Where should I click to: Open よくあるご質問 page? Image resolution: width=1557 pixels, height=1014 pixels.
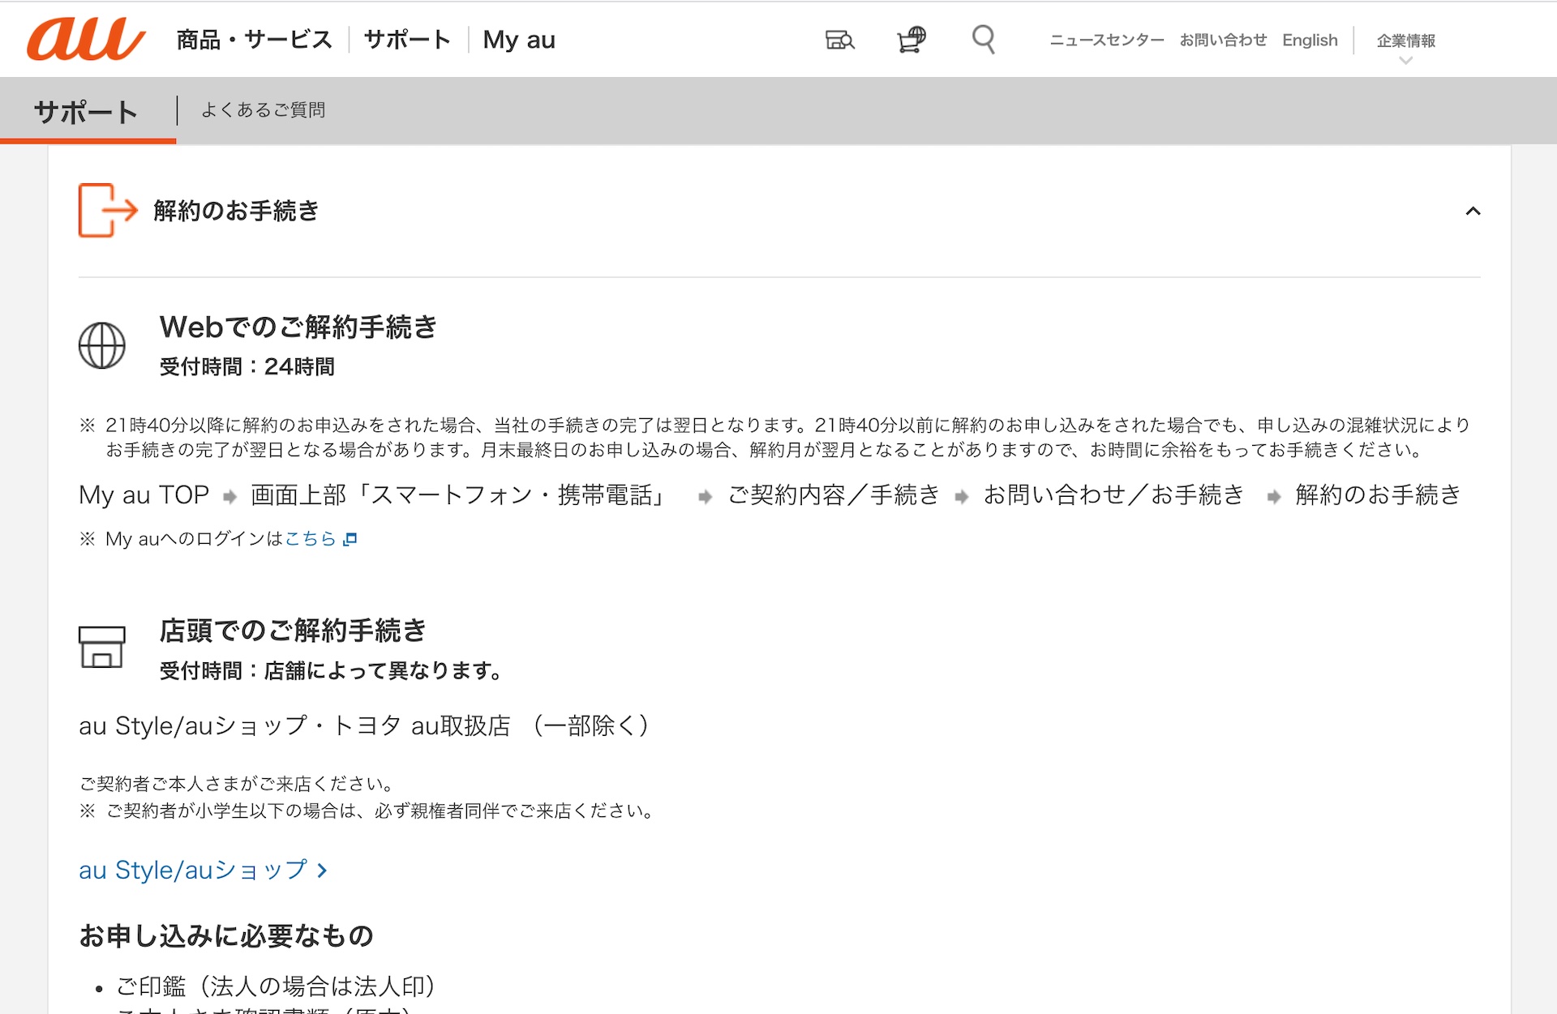click(263, 110)
